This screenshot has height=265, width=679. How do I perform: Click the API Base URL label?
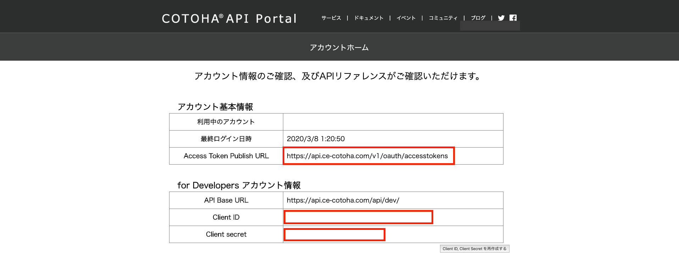click(226, 200)
